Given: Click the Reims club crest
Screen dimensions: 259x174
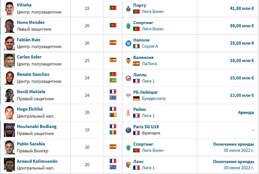Looking at the screenshot, I should 128,113.
